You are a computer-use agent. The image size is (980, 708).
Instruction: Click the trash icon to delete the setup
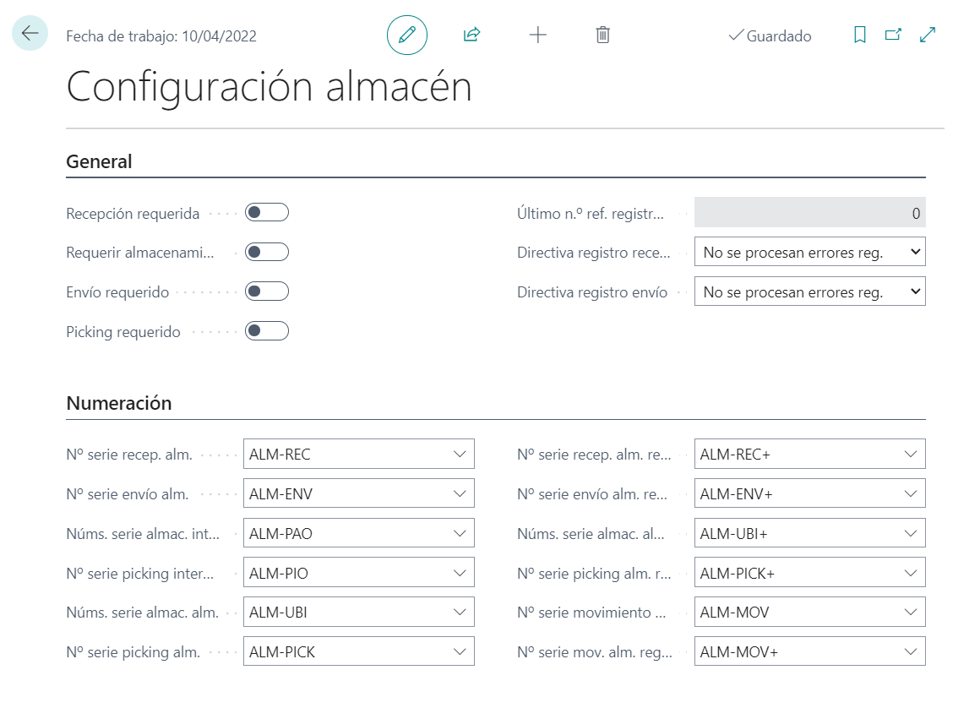(x=602, y=35)
